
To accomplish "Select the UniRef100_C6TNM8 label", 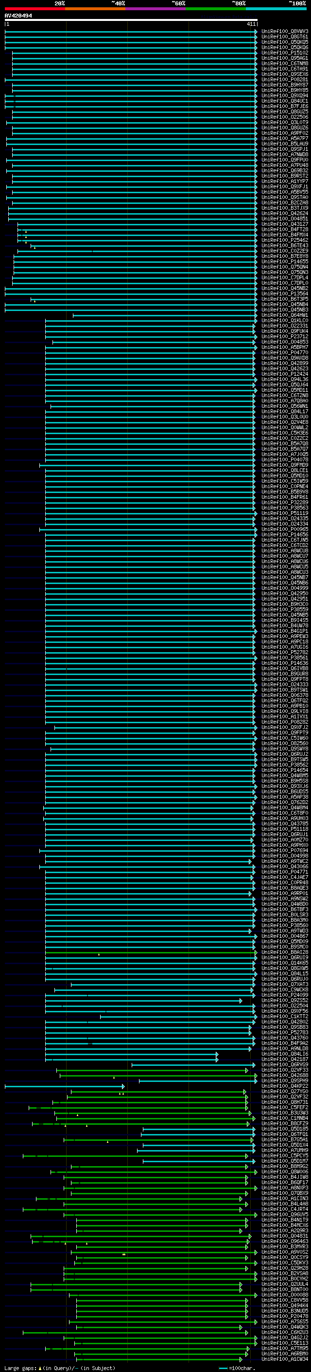I will tap(284, 63).
